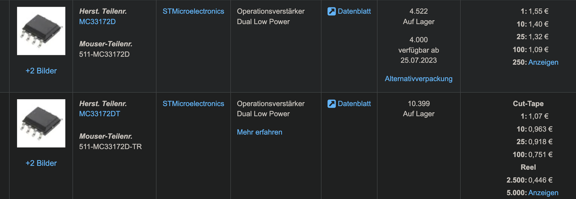Screen dimensions: 576x199
Task: Show +2 Bilder for MC33172D
Action: point(41,71)
